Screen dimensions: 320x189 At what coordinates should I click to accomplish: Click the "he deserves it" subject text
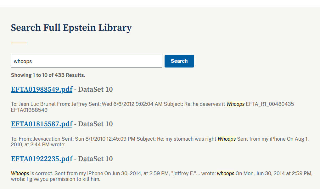pos(209,104)
